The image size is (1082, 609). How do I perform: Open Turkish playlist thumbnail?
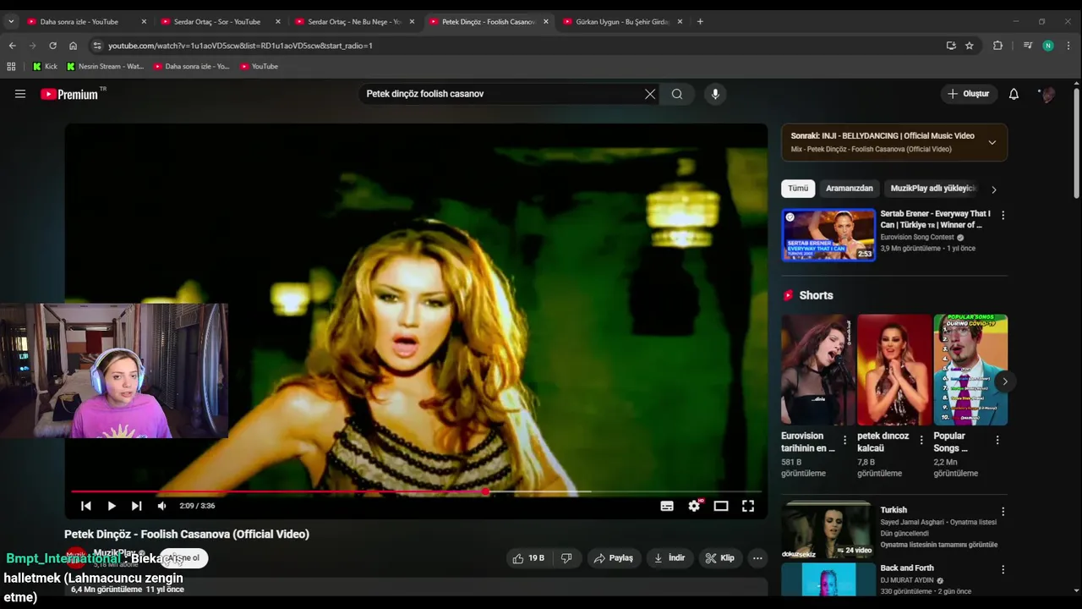[x=827, y=530]
